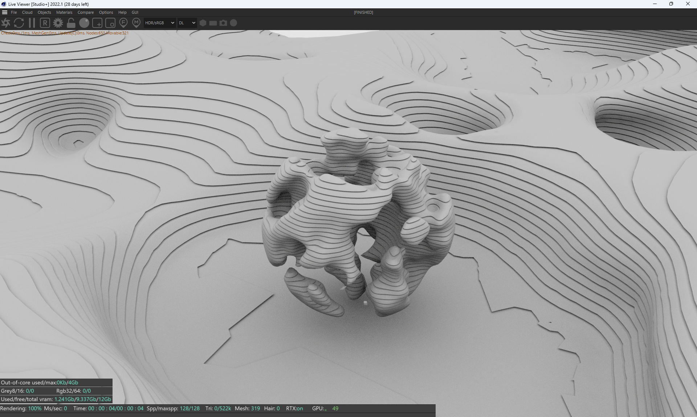This screenshot has height=417, width=697.
Task: Enable film region square icon
Action: click(110, 23)
